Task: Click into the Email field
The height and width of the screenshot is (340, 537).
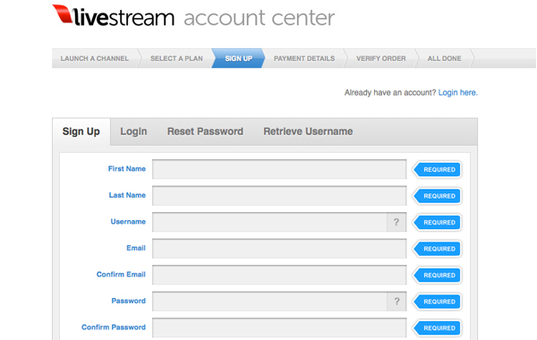Action: point(279,249)
